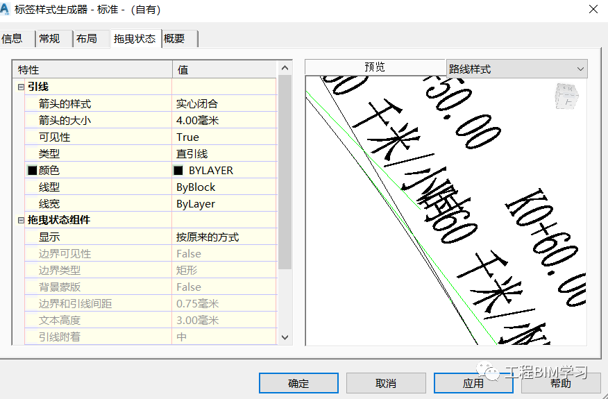The image size is (608, 399).
Task: Open the 路线样式 preview dropdown
Action: [x=517, y=69]
